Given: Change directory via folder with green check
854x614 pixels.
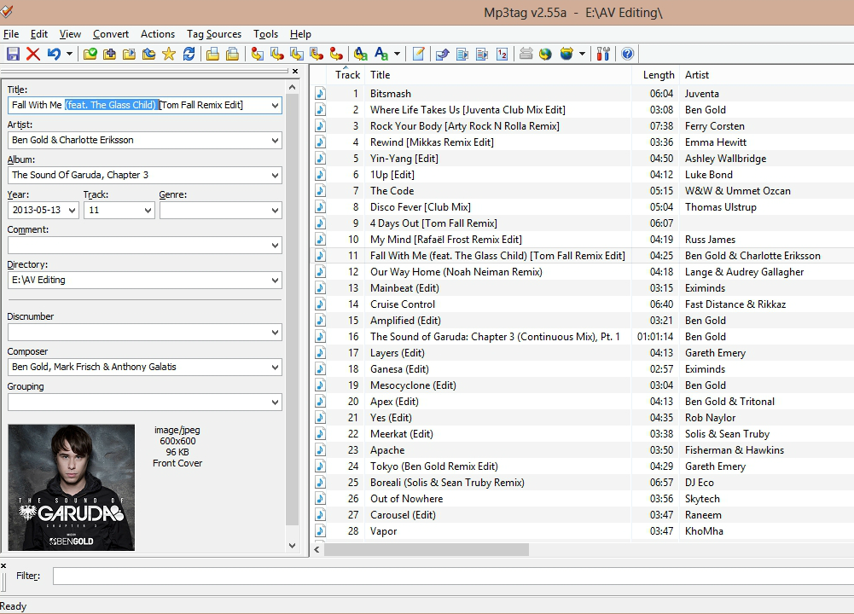Looking at the screenshot, I should pos(90,54).
